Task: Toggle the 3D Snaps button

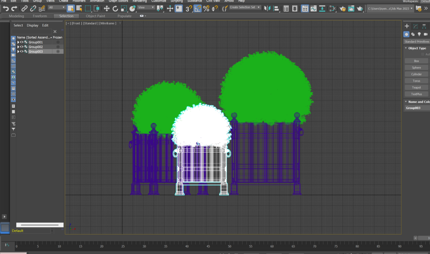Action: 188,9
